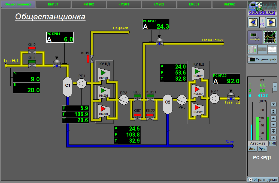
Task: Open the document report view icon
Action: pos(272,49)
